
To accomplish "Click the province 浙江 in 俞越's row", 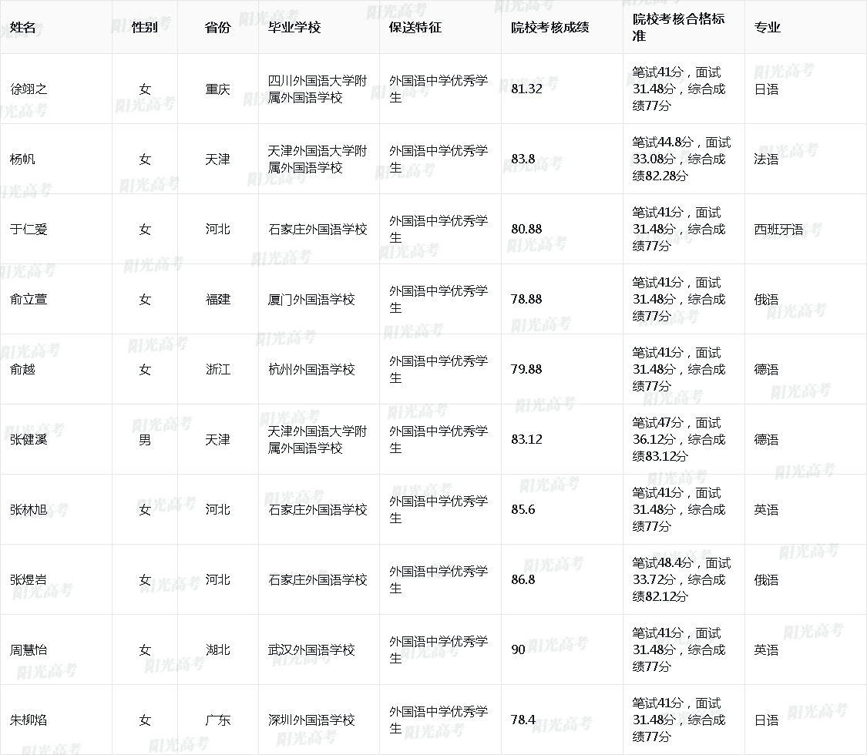I will (217, 369).
